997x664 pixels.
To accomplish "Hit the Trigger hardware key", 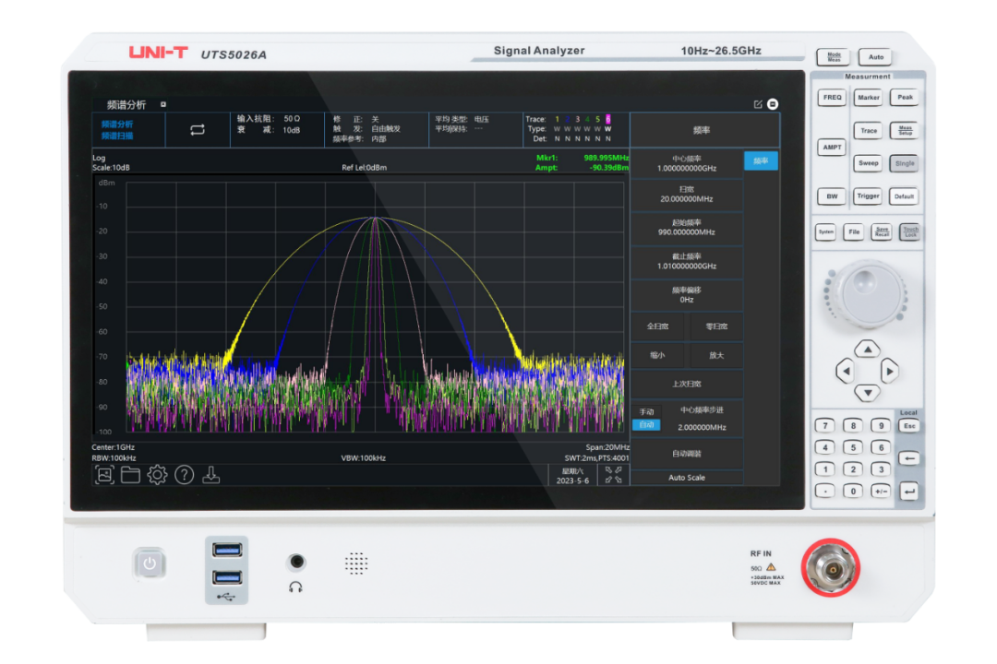I will pyautogui.click(x=868, y=196).
